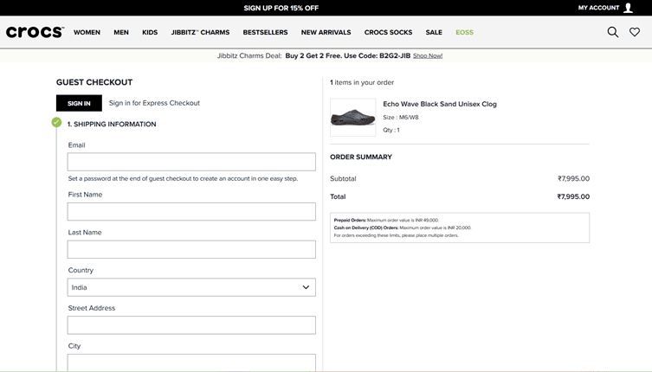Click into the First Name field
652x372 pixels.
pos(191,212)
